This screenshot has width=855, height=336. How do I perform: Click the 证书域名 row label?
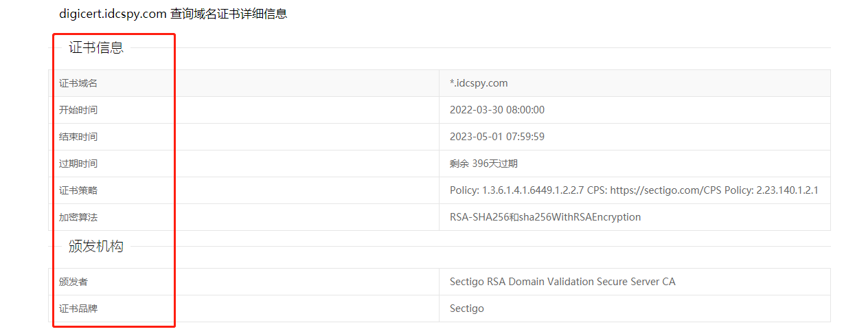pos(78,83)
